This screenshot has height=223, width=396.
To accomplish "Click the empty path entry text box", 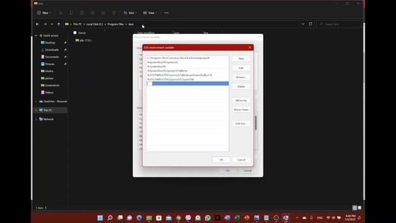I will point(187,84).
